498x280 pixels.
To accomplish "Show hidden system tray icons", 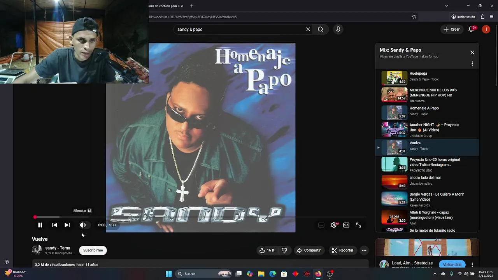I will 435,274.
